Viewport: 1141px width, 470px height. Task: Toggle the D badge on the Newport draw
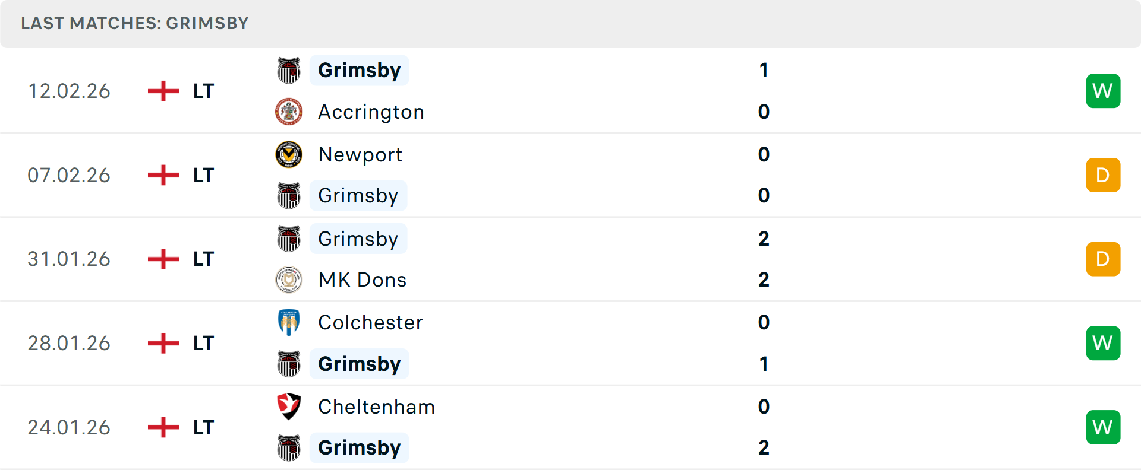1103,175
